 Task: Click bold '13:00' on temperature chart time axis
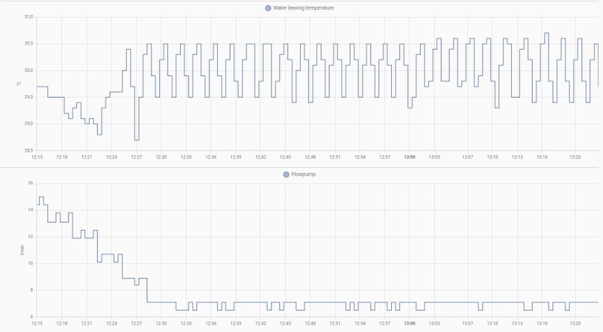[409, 157]
